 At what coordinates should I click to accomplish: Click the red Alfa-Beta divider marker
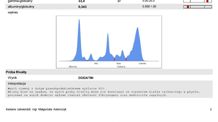114,59
